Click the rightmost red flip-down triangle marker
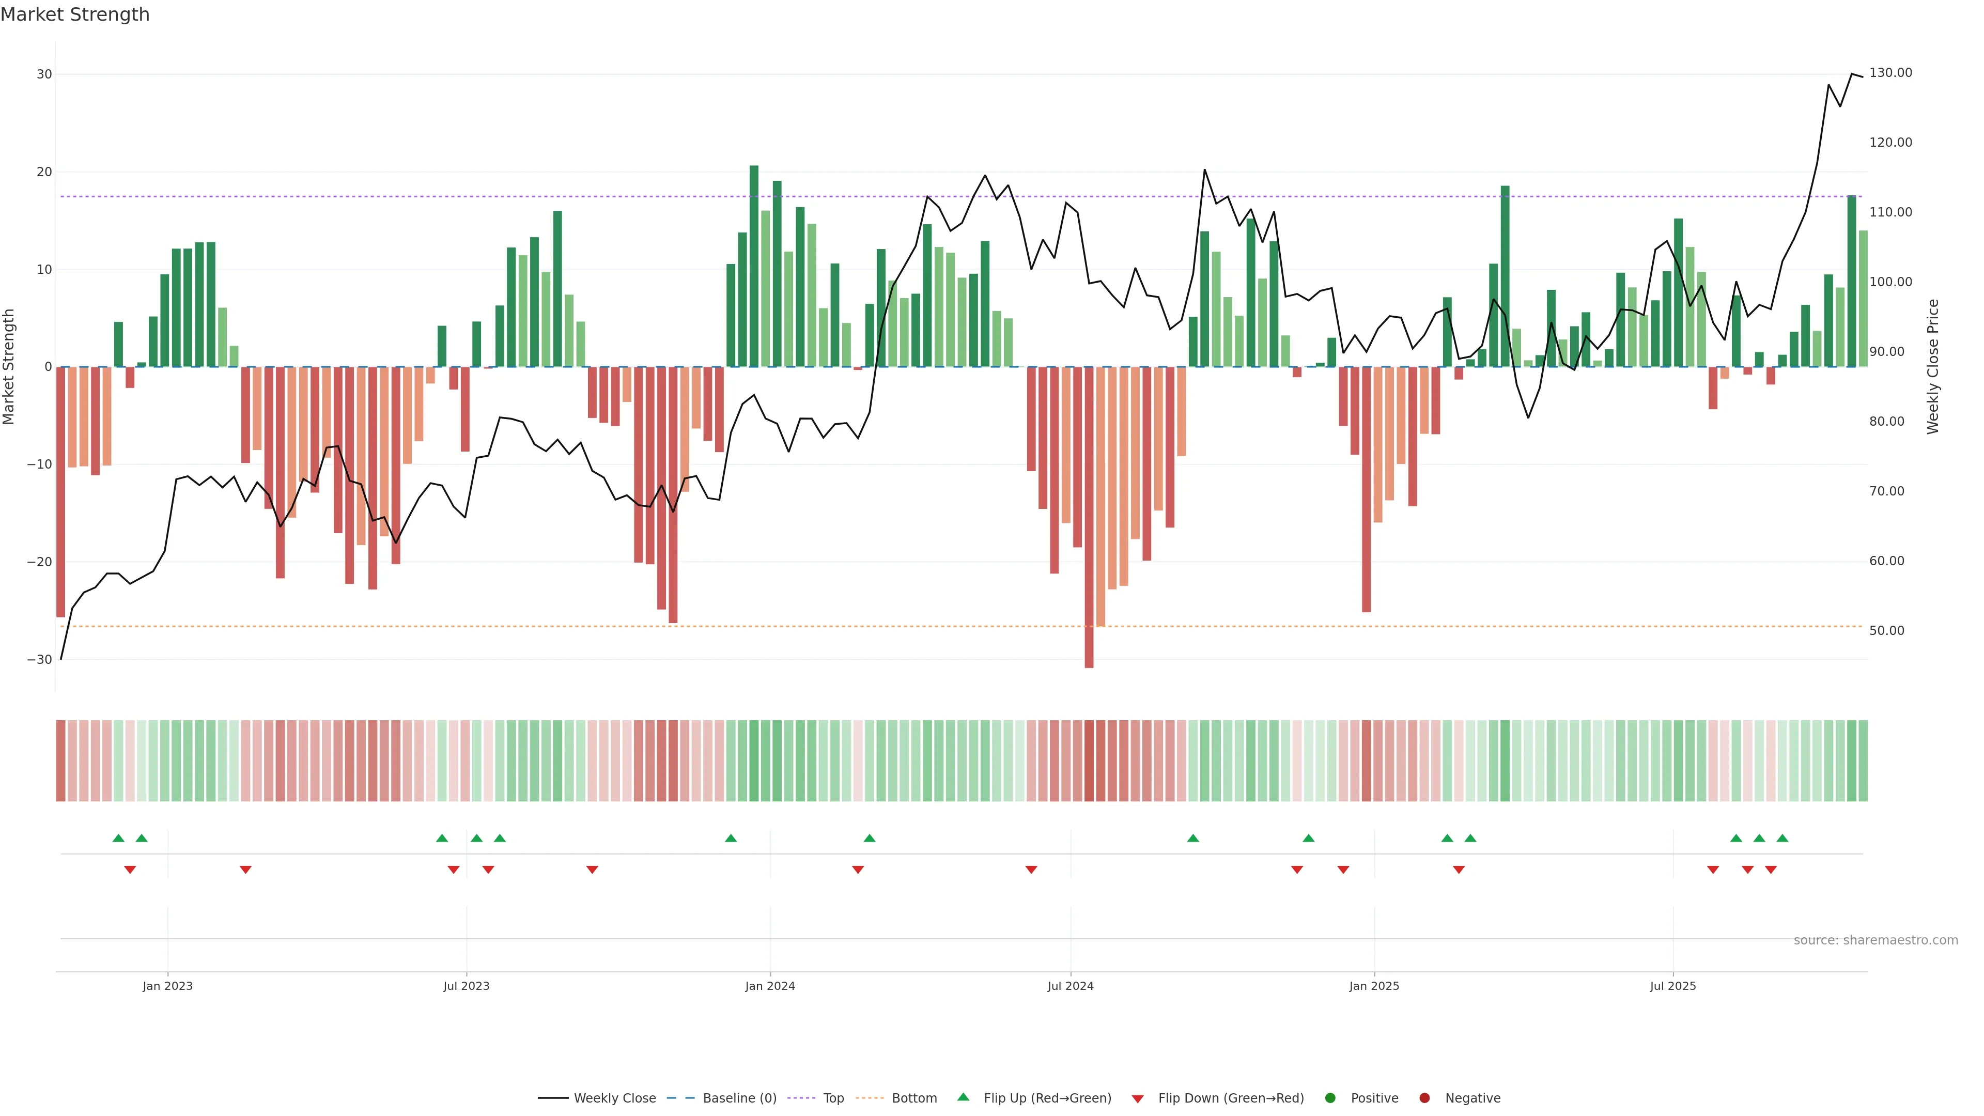The height and width of the screenshot is (1116, 1984). coord(1771,870)
